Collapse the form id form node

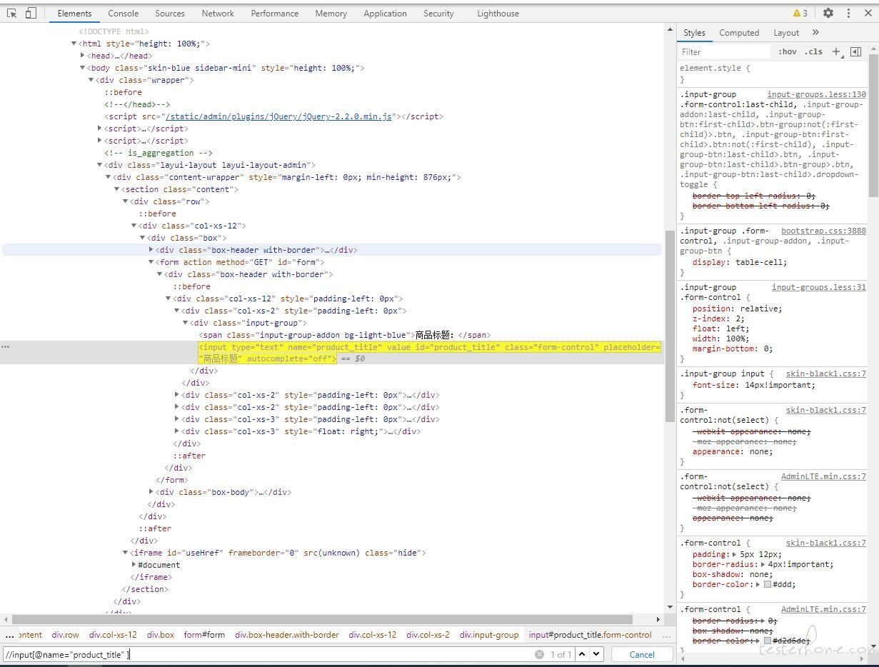[151, 262]
